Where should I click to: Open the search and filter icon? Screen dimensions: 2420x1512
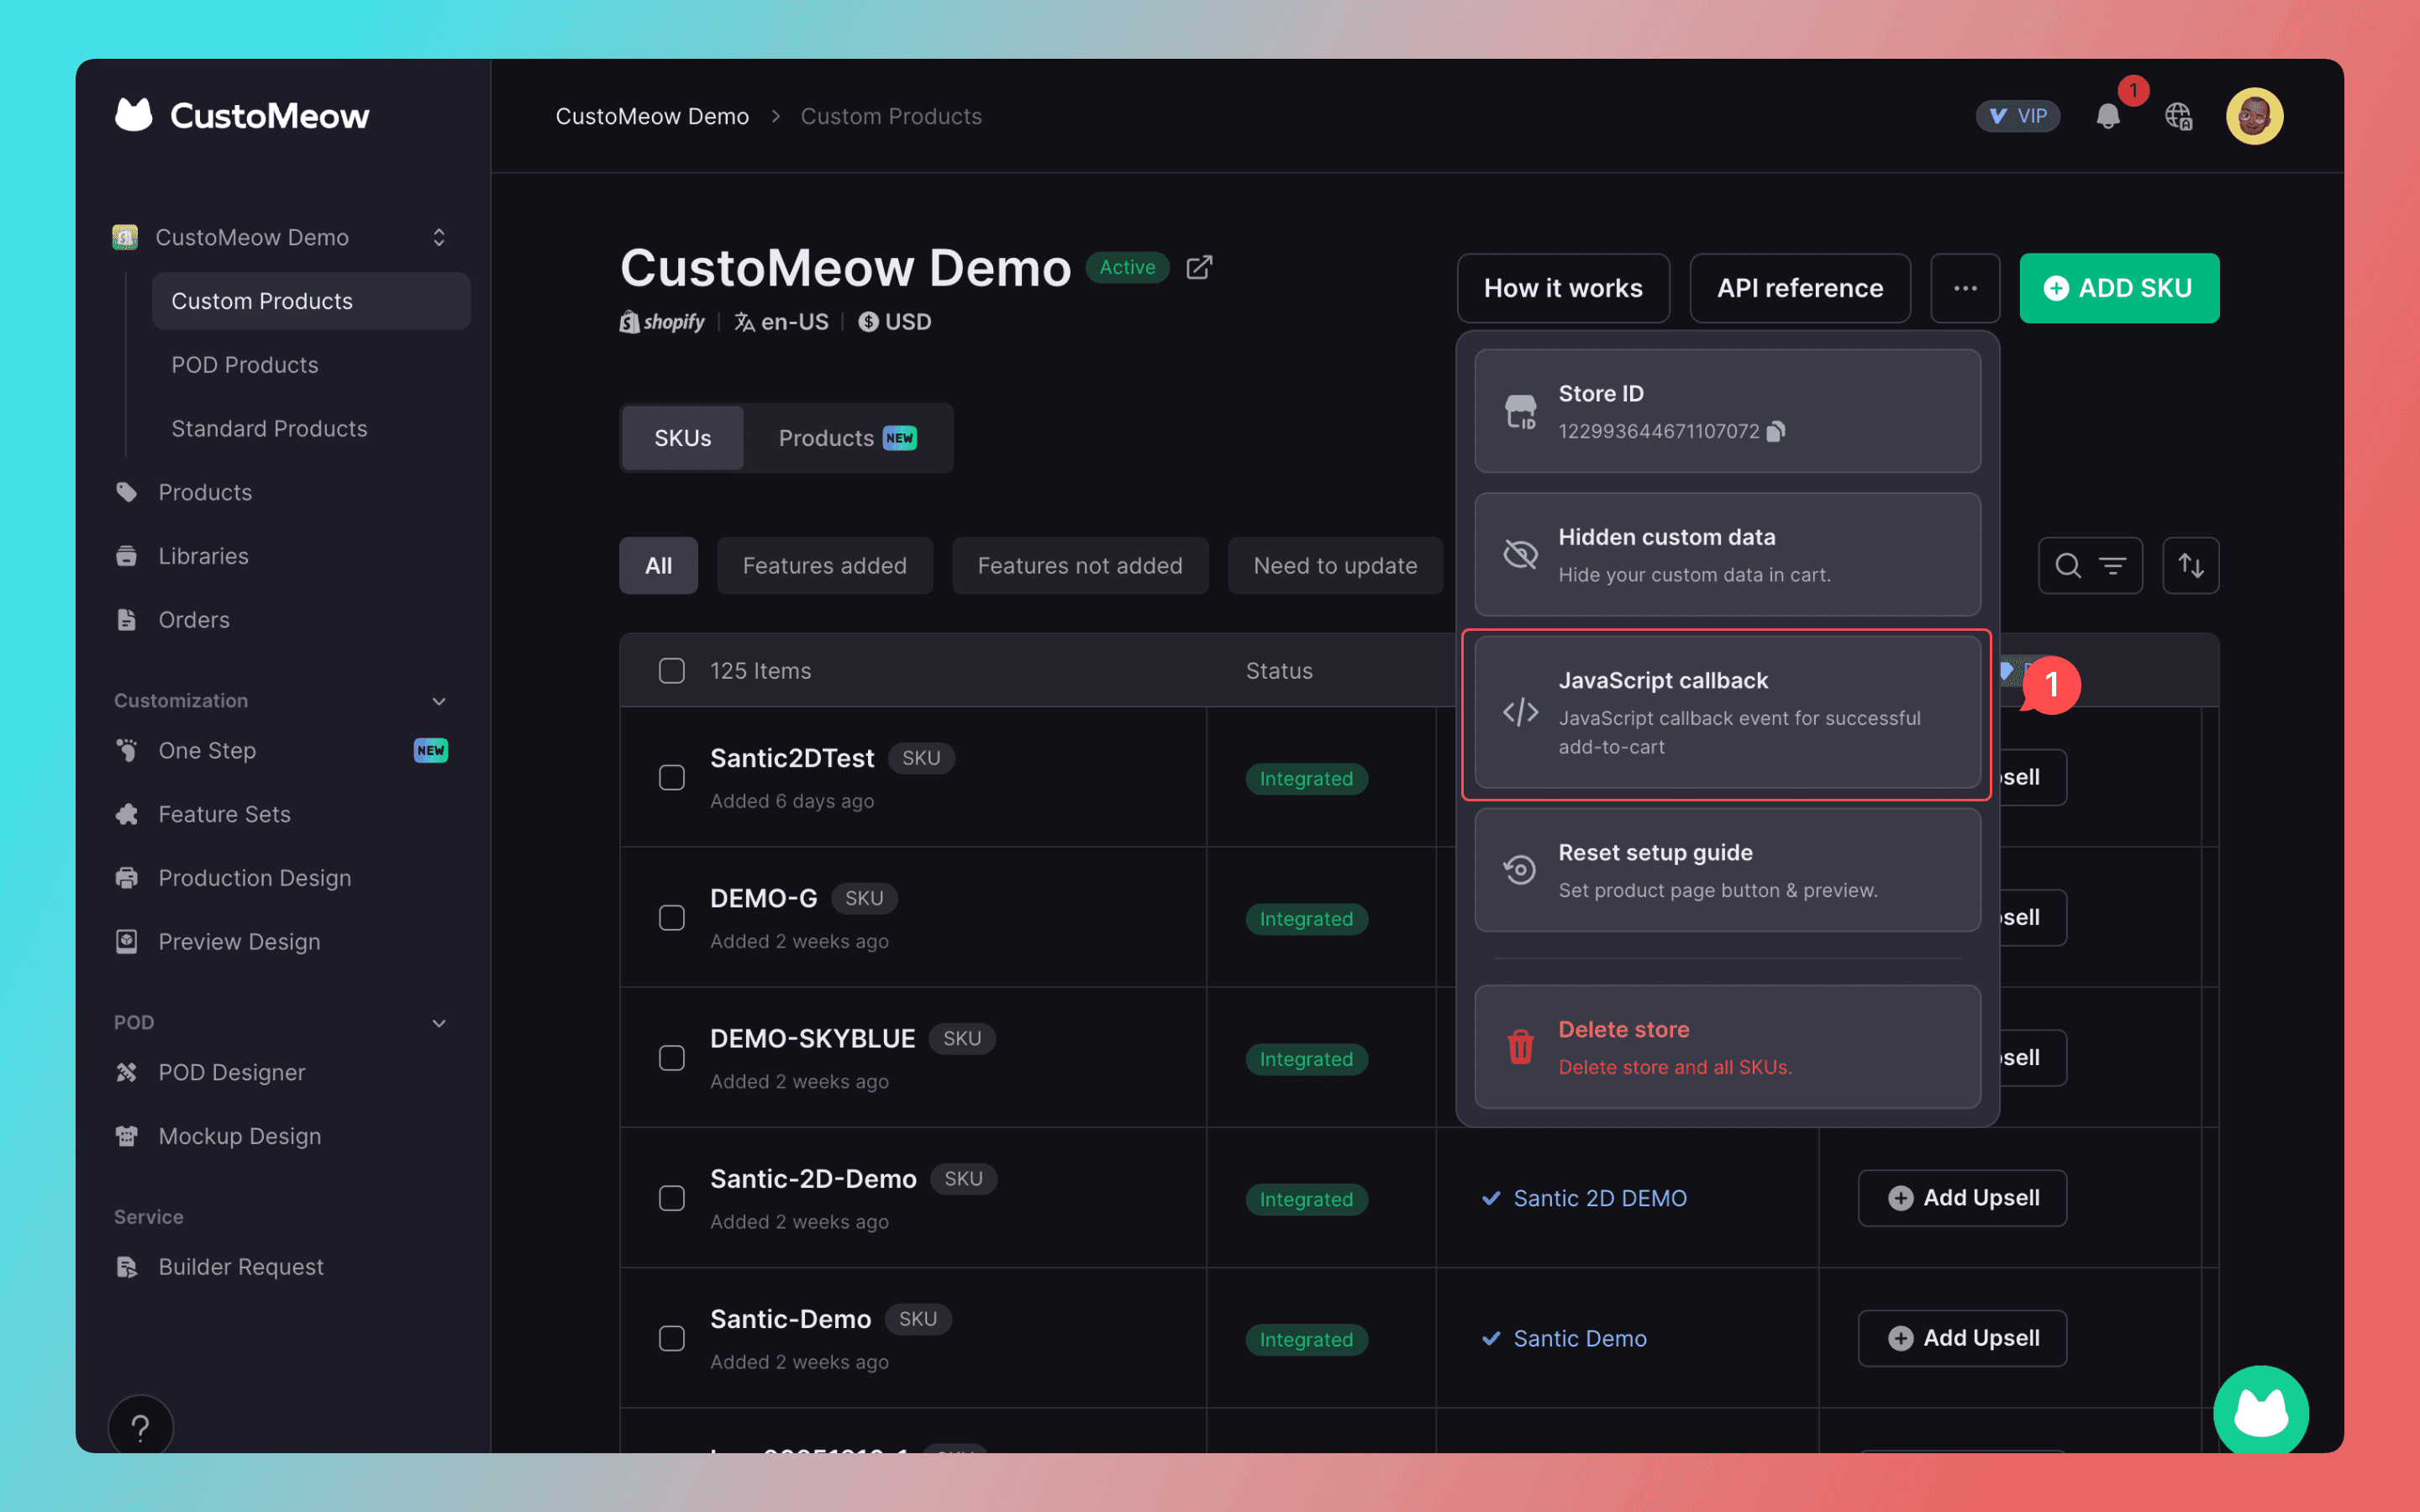2089,566
